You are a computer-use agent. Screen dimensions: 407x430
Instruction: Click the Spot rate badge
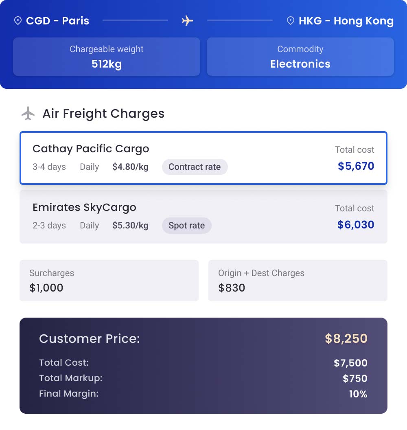[186, 226]
